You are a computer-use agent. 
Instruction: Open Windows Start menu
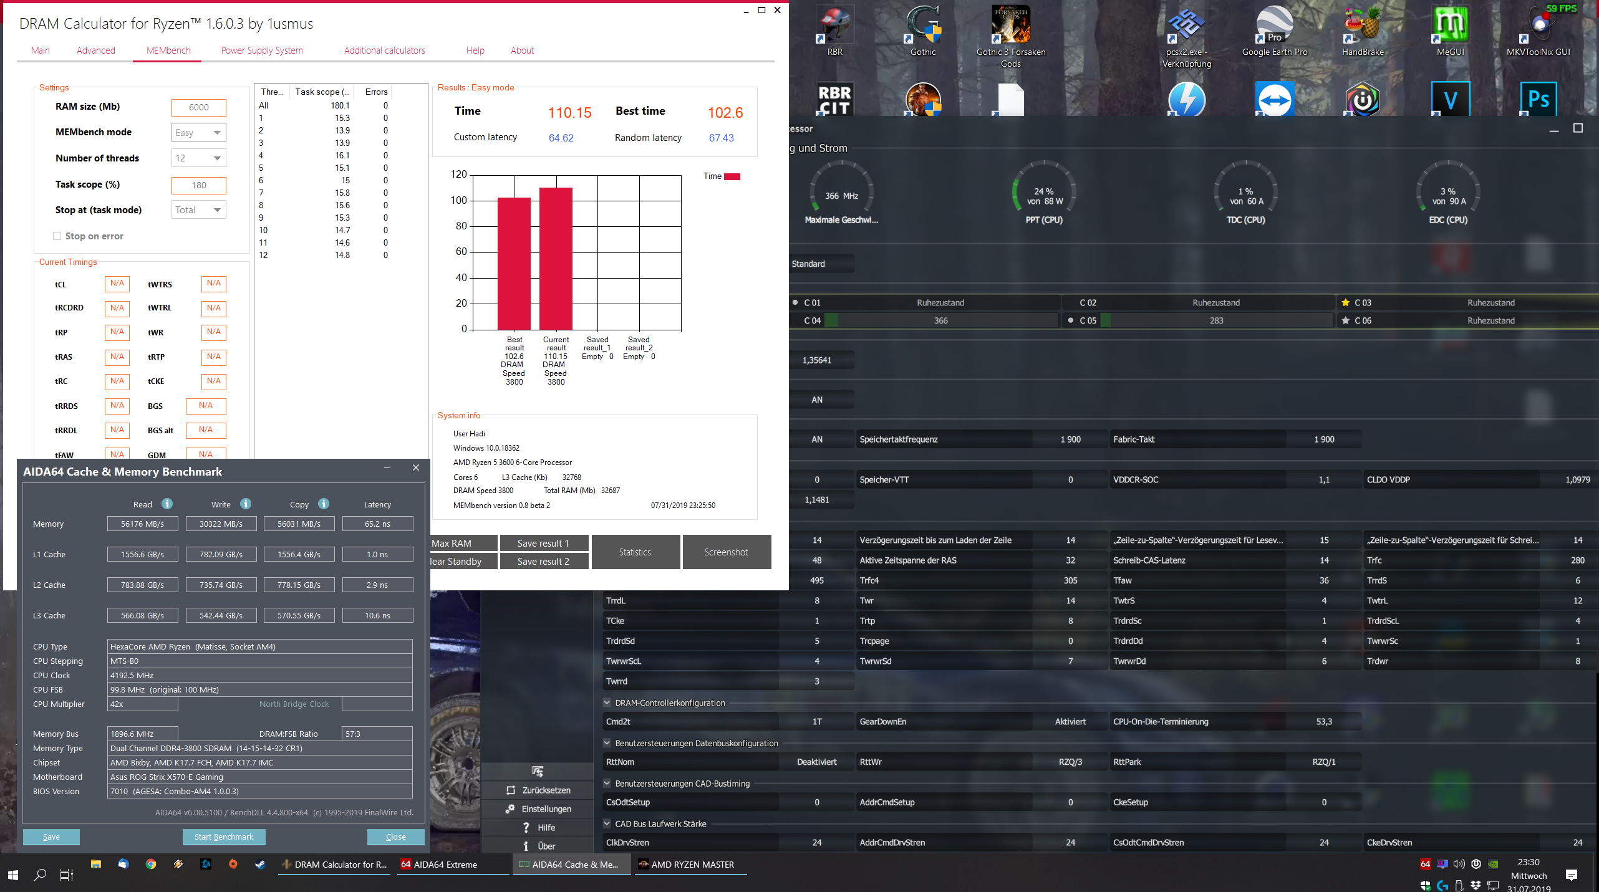pyautogui.click(x=13, y=875)
